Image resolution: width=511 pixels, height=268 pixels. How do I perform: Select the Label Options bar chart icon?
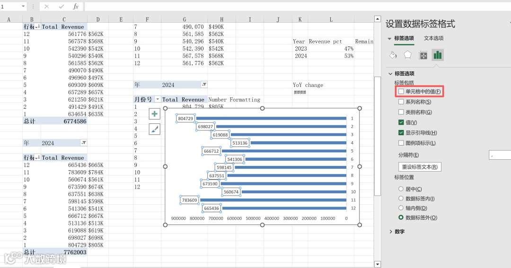tap(438, 55)
